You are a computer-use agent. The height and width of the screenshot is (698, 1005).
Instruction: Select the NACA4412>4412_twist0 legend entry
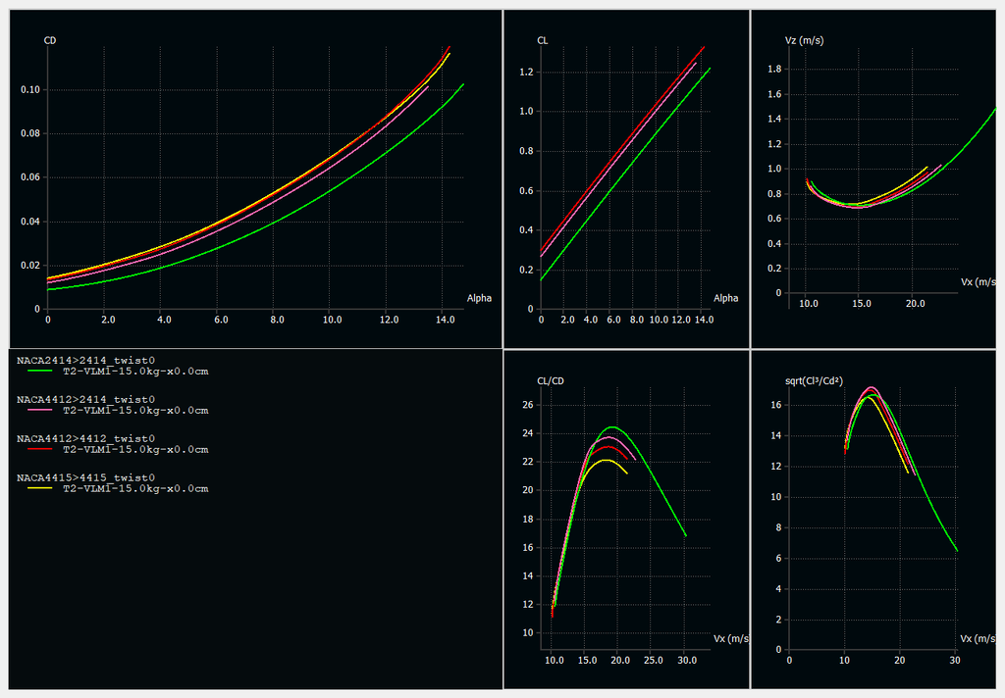[85, 438]
